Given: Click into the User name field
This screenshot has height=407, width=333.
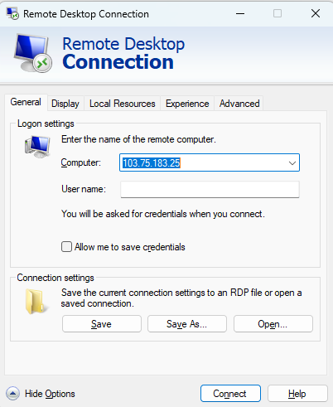Looking at the screenshot, I should point(210,189).
